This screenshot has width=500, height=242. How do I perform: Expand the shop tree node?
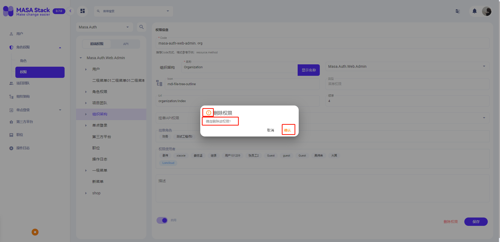[86, 193]
